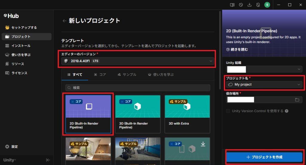Open セットアップする in sidebar
Screen dimensions: 306x165
[x=27, y=27]
